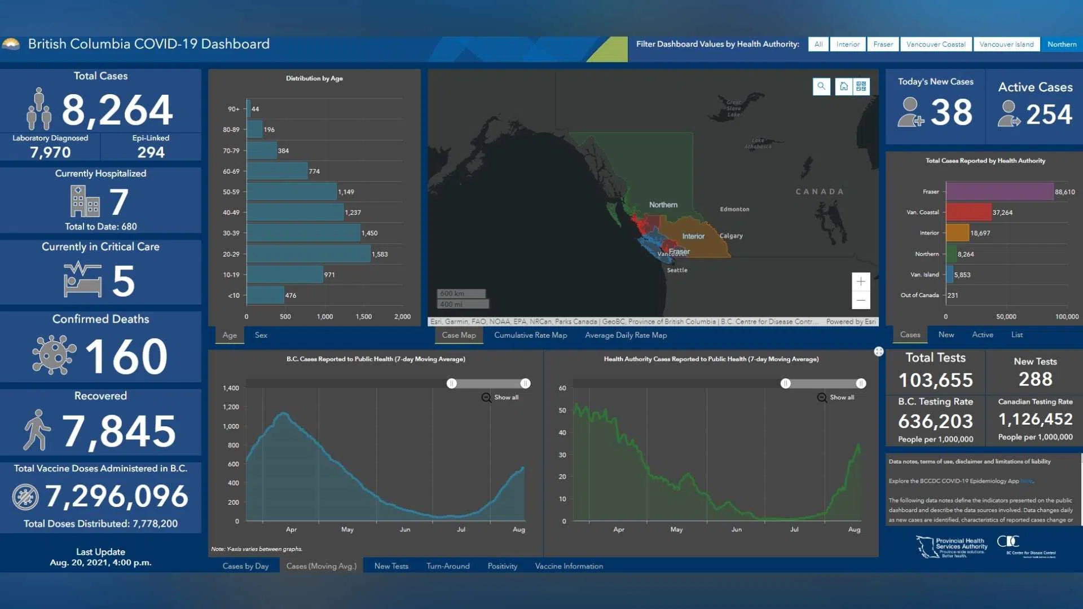Click Fraser filter button
This screenshot has width=1083, height=609.
883,45
